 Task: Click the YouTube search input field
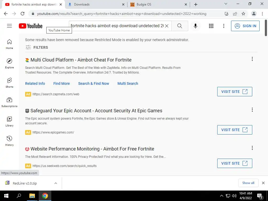click(117, 26)
